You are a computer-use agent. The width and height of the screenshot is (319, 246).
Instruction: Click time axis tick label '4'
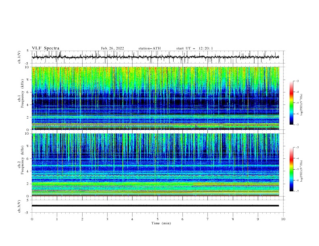pos(132,219)
